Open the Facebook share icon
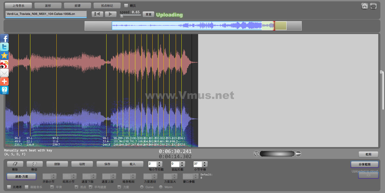385x193 pixels. point(4,38)
